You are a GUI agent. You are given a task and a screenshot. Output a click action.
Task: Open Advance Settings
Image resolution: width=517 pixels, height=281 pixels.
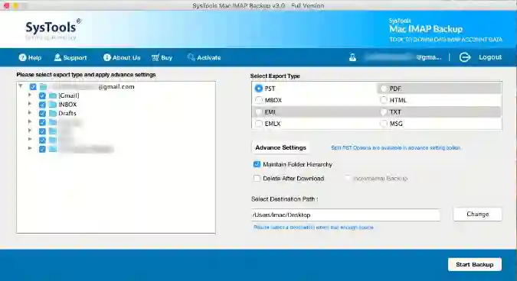[280, 147]
